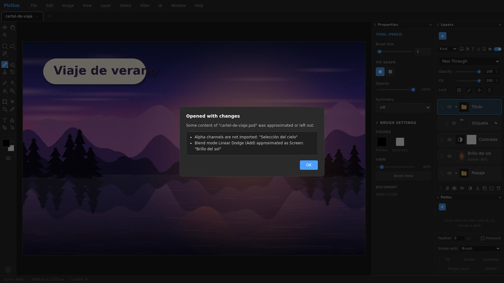The image size is (504, 283).
Task: Toggle the layer filter switch
Action: point(498,49)
